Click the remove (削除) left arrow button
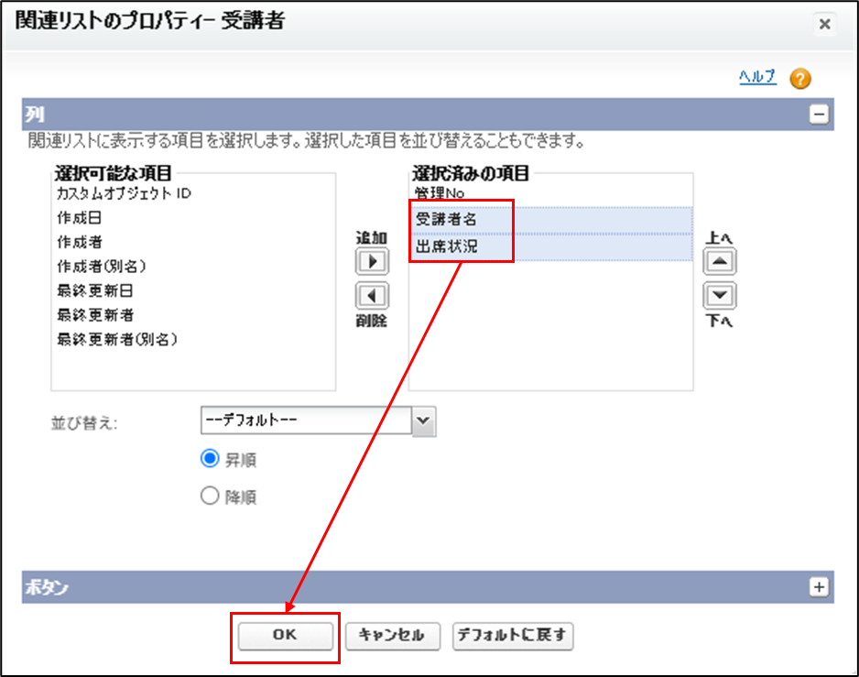The image size is (859, 677). (372, 296)
